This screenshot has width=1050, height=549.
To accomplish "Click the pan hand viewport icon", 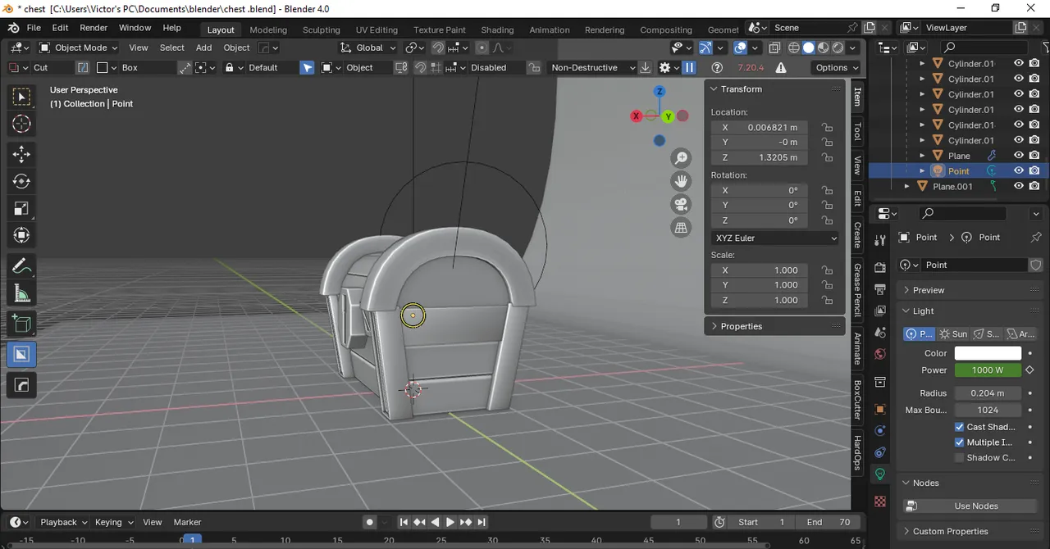I will pos(681,181).
